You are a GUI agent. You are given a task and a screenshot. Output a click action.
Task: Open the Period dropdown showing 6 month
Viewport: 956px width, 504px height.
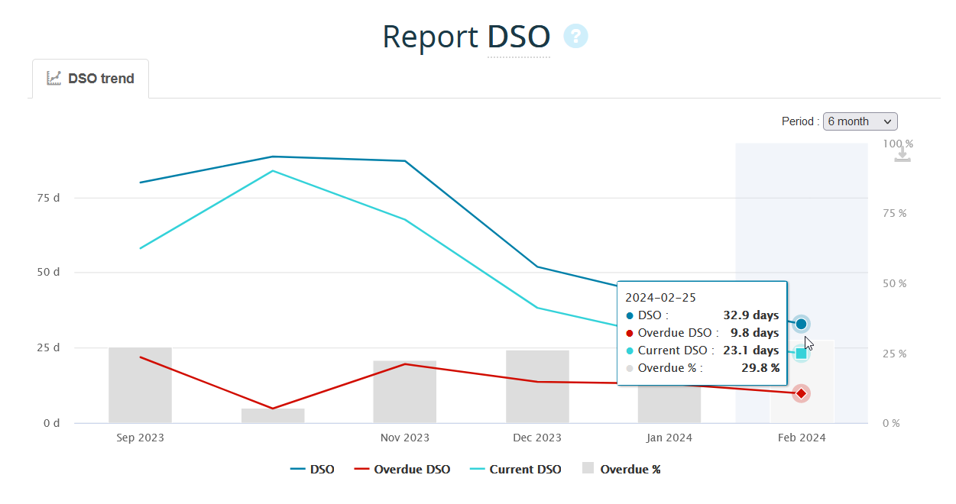(860, 121)
